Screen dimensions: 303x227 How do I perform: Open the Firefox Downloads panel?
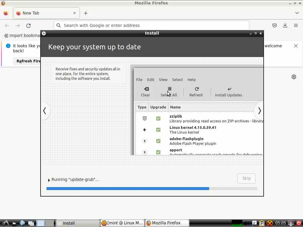point(285,25)
